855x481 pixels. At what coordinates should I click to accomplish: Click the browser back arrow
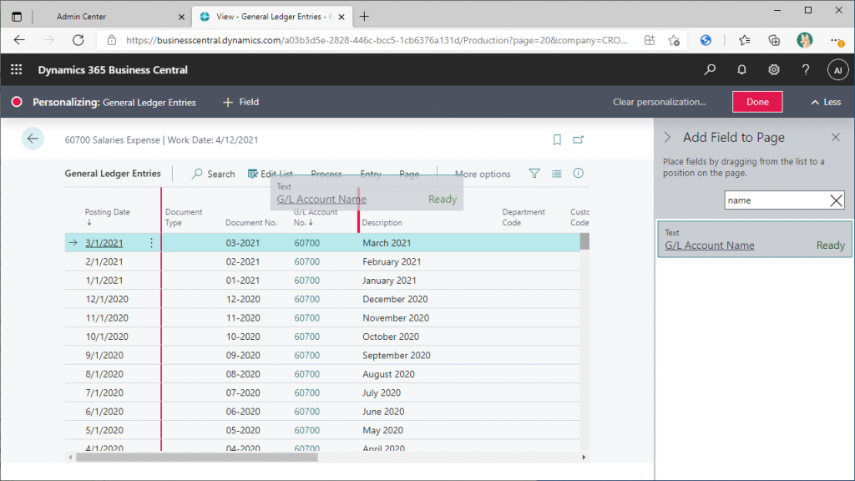pos(20,40)
